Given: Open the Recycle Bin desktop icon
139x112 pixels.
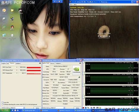Looking at the screenshot, I should pos(4,36).
